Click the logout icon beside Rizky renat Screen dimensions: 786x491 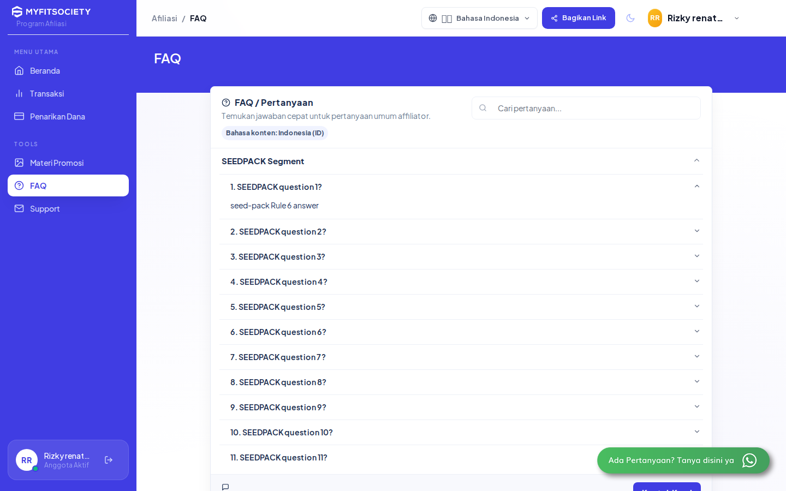109,460
